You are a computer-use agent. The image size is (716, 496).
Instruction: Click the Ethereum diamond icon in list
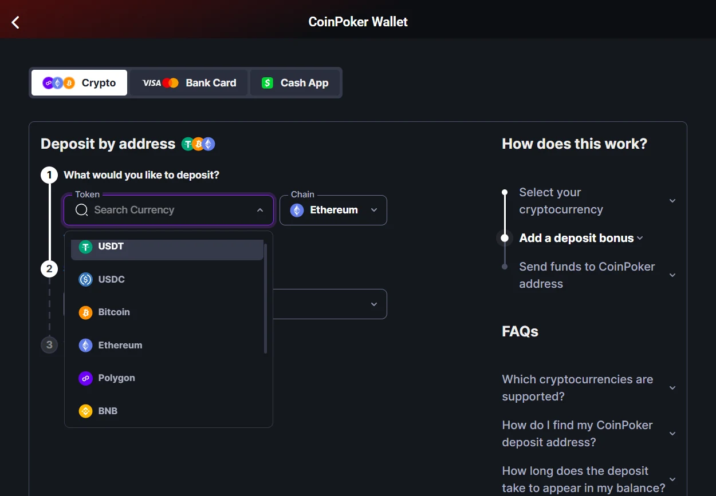85,345
